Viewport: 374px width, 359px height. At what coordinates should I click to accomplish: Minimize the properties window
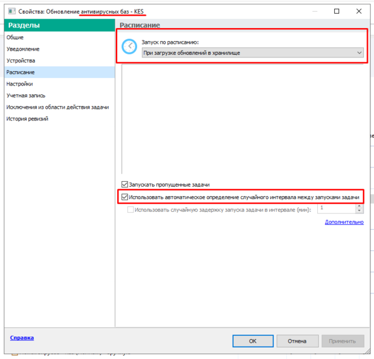315,11
